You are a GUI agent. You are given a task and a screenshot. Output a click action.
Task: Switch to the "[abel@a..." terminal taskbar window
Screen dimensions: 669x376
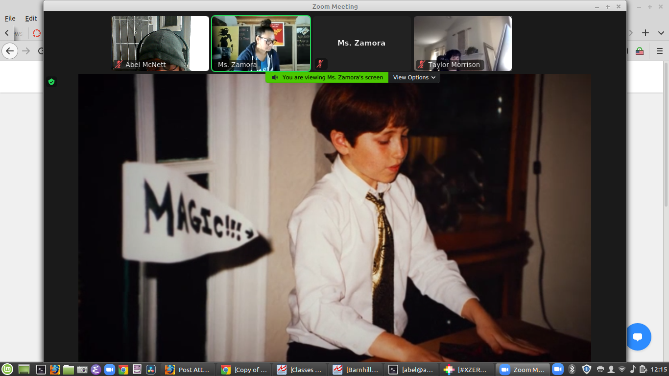[411, 370]
